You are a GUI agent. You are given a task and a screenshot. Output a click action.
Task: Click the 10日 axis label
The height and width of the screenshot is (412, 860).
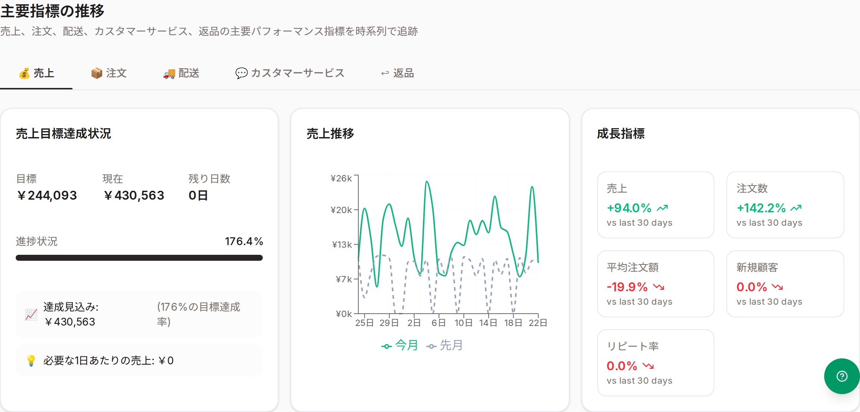click(464, 323)
